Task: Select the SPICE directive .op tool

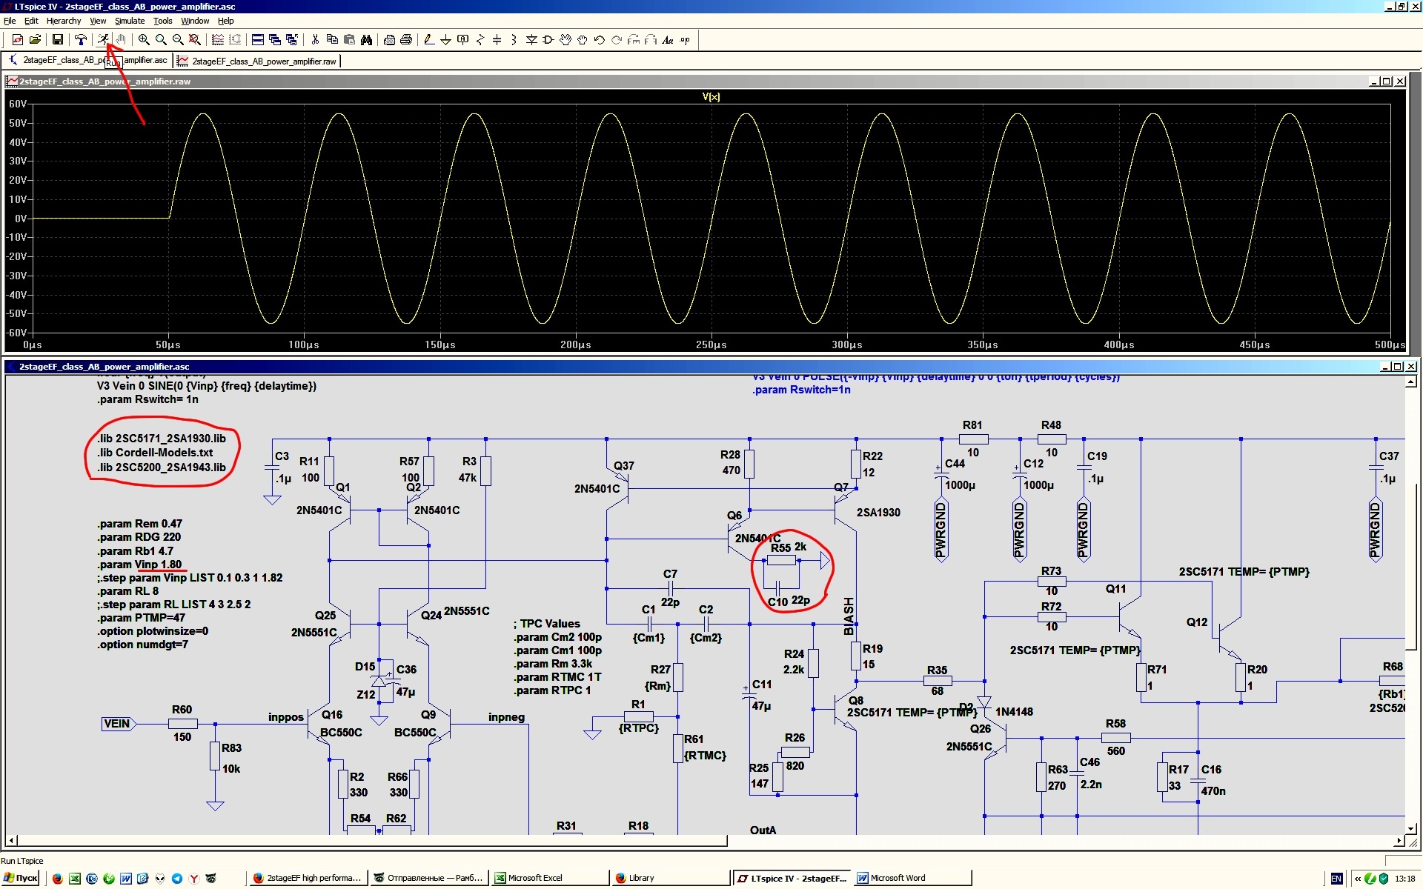Action: pos(685,39)
